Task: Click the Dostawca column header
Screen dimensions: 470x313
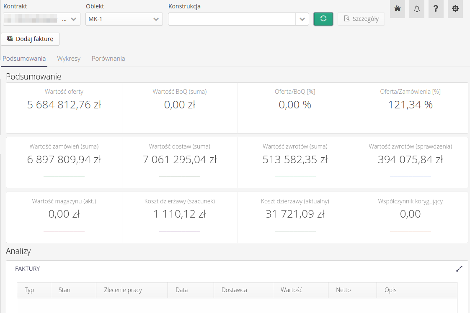Action: pos(234,290)
